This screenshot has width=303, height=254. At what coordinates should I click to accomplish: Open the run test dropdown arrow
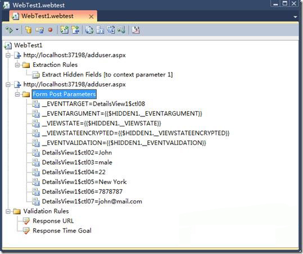tap(17, 30)
